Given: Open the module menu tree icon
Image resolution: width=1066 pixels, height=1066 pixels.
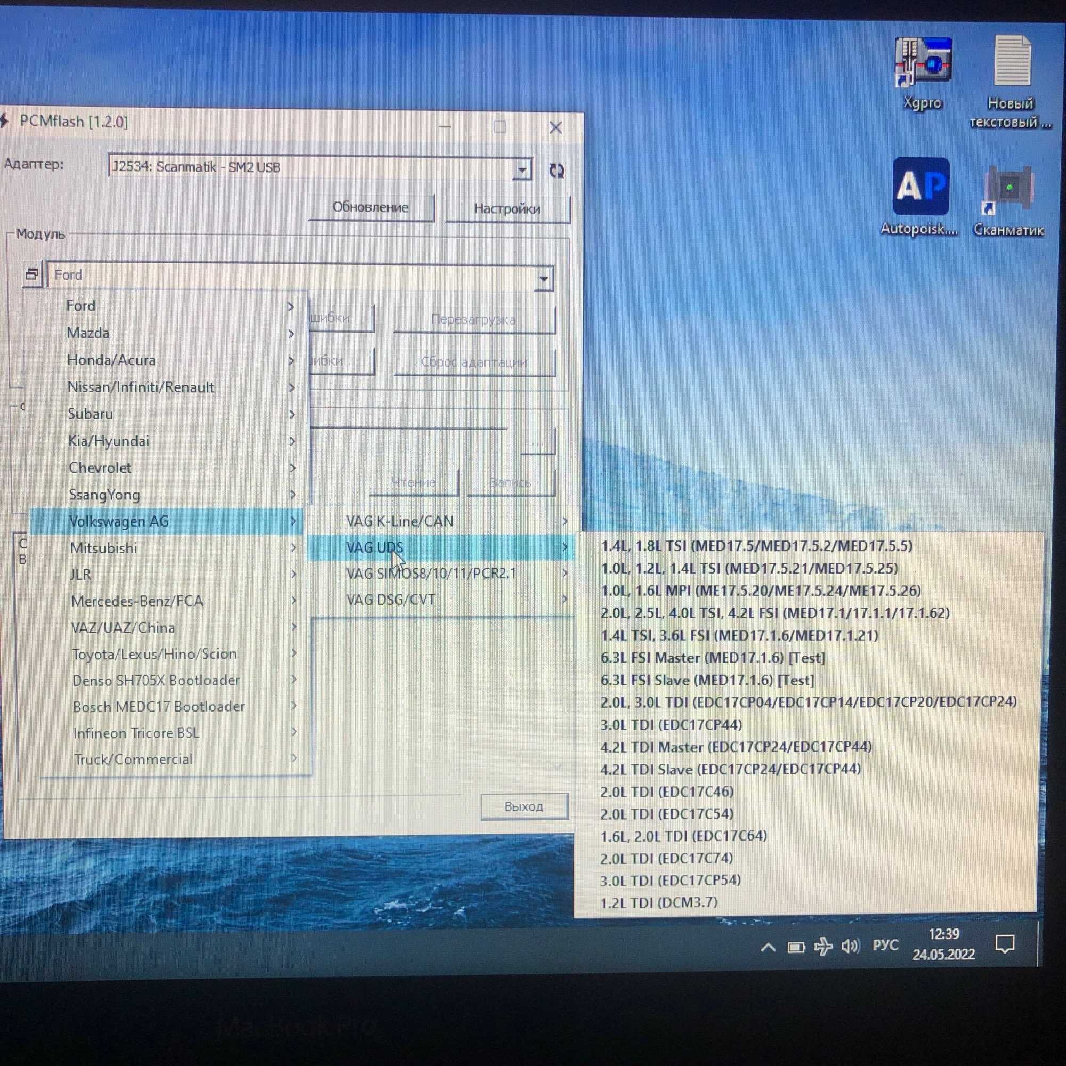Looking at the screenshot, I should point(33,274).
